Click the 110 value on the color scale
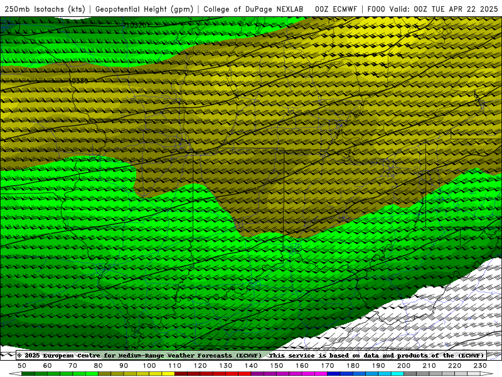The height and width of the screenshot is (377, 502). [x=175, y=366]
